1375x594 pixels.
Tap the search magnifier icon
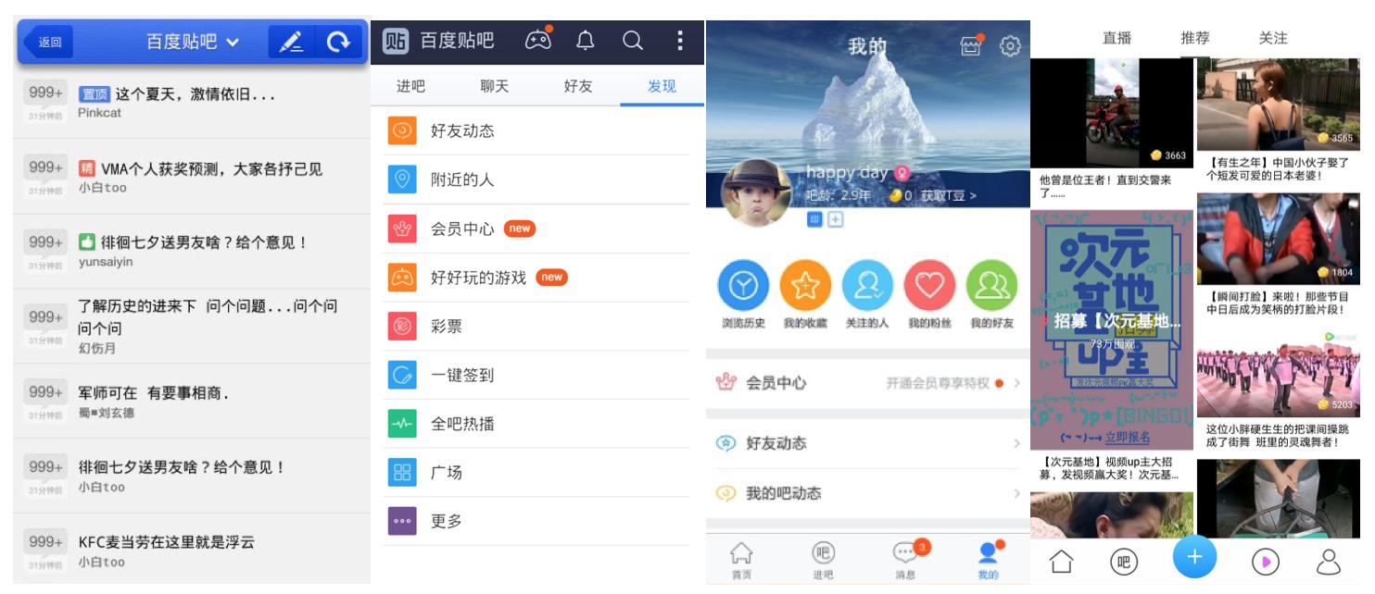(x=632, y=41)
